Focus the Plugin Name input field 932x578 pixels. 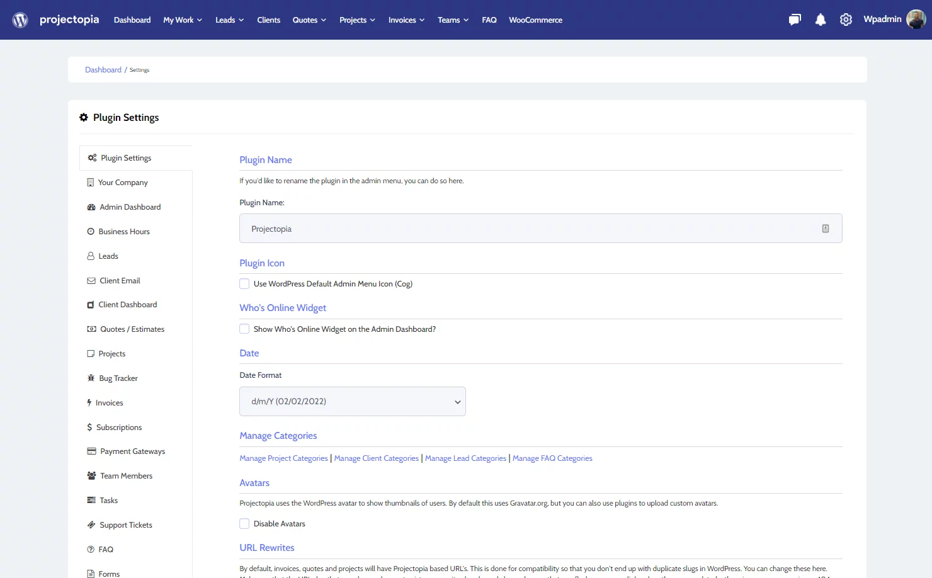click(540, 229)
